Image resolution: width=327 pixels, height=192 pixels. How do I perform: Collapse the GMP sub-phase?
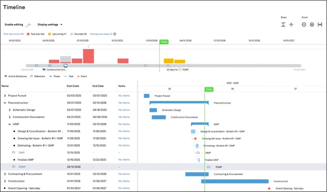pyautogui.click(x=10, y=124)
